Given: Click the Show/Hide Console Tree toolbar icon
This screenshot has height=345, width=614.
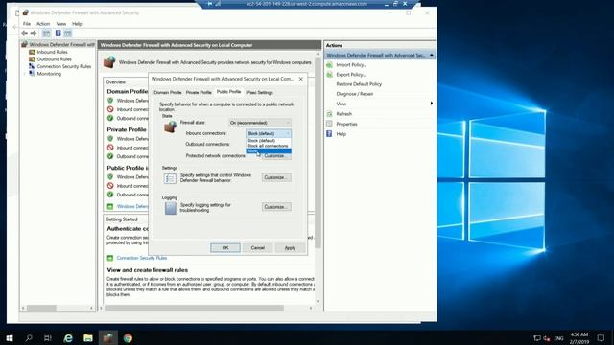Looking at the screenshot, I should pyautogui.click(x=46, y=34).
